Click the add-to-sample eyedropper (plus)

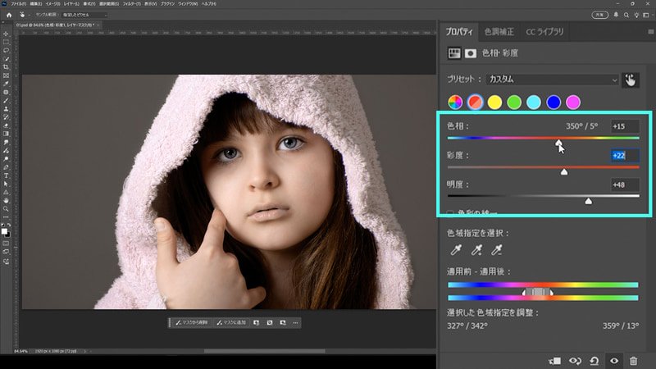(x=475, y=252)
